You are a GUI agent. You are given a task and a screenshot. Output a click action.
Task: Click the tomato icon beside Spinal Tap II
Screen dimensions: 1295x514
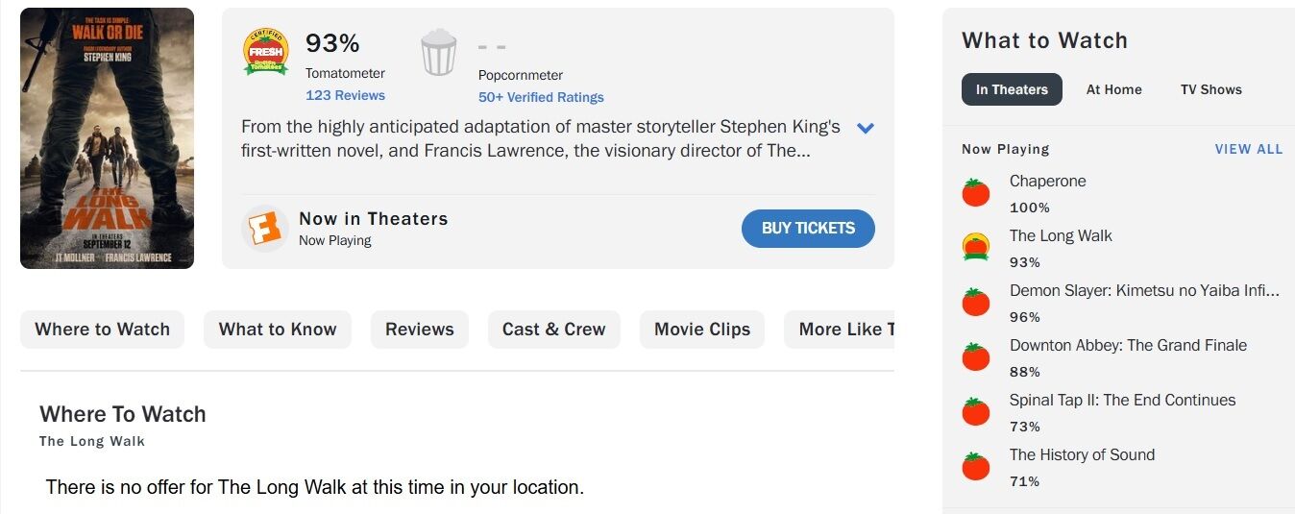pos(976,411)
